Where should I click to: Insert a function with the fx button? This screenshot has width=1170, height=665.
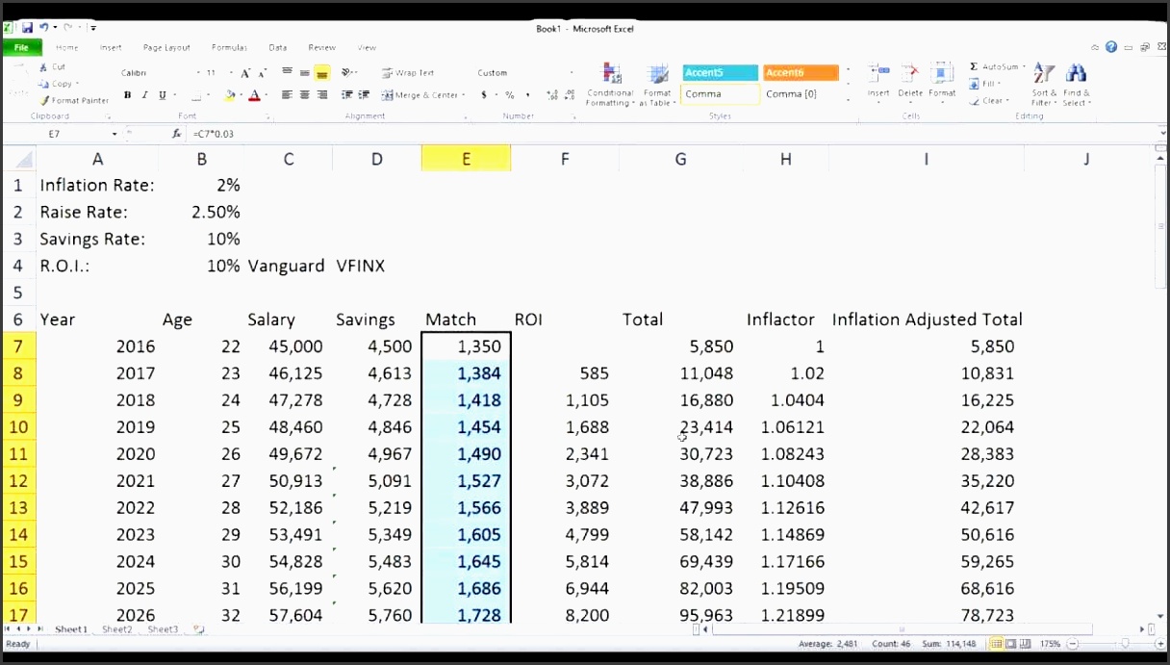[177, 134]
